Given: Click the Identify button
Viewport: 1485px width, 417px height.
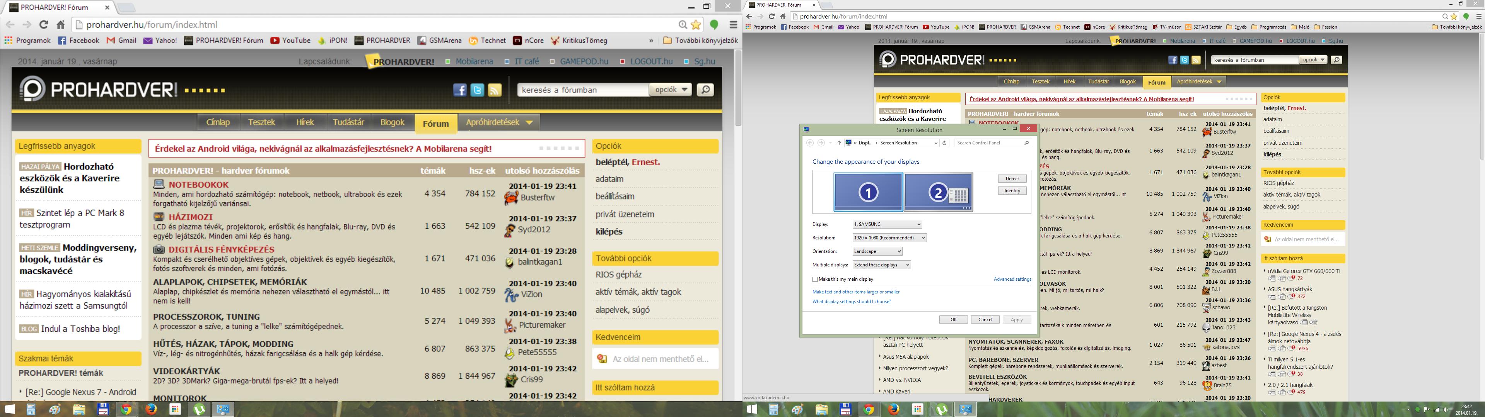Looking at the screenshot, I should point(1012,191).
